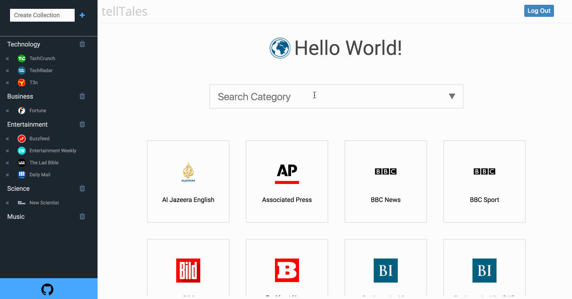Open TechRadar source text
This screenshot has height=299, width=572.
tap(41, 71)
